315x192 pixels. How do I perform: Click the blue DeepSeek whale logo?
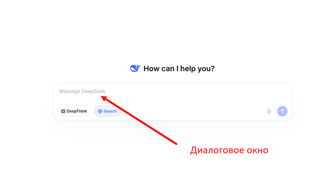[x=135, y=68]
